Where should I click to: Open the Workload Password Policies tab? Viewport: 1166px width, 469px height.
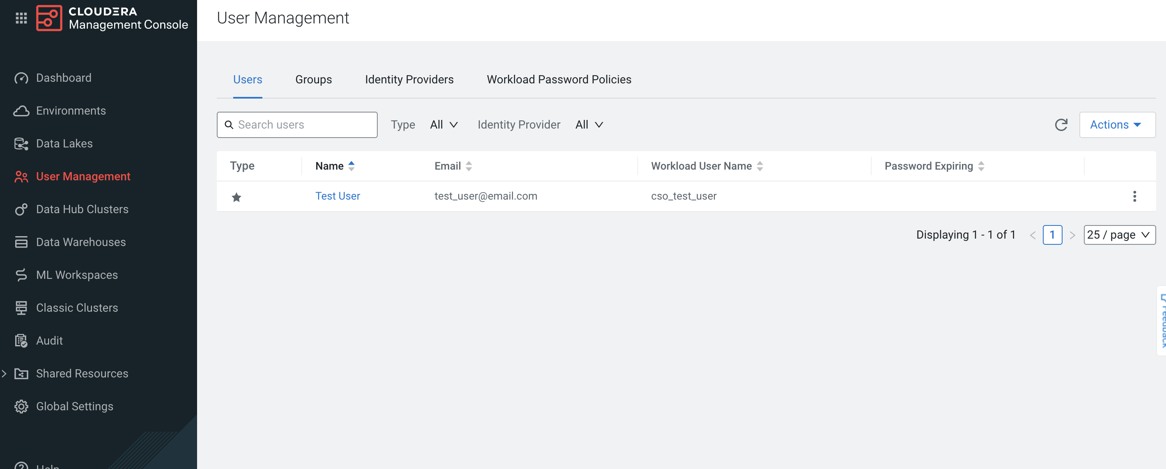[558, 80]
